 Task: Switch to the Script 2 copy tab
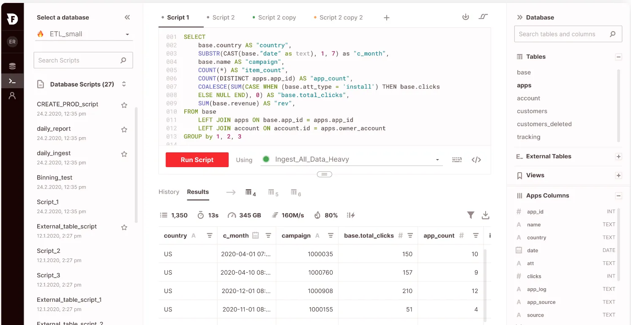pos(276,17)
